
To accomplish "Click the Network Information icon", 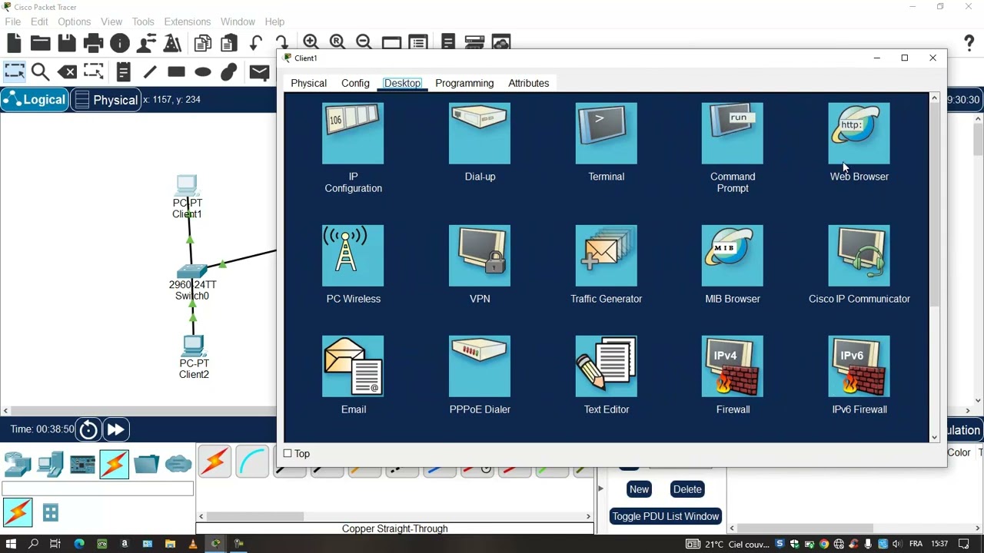I will (x=120, y=43).
